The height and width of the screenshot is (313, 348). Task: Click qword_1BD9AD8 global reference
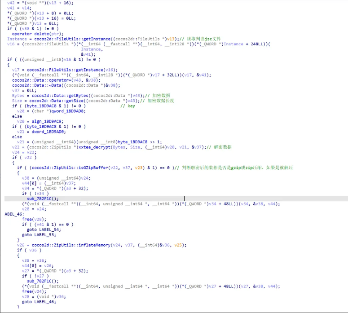pyautogui.click(x=68, y=111)
